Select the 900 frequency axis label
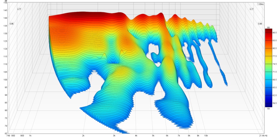The width and height of the screenshot is (278, 137). pyautogui.click(x=22, y=135)
